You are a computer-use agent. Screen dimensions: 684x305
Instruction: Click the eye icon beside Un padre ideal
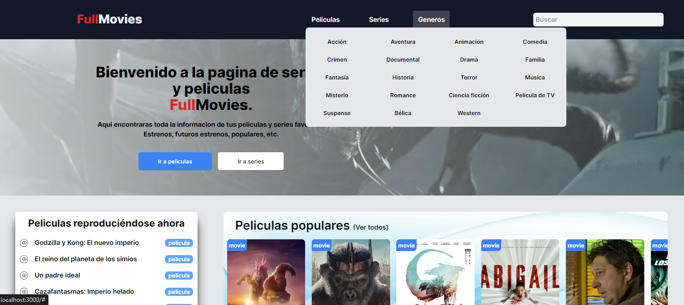[x=24, y=275]
